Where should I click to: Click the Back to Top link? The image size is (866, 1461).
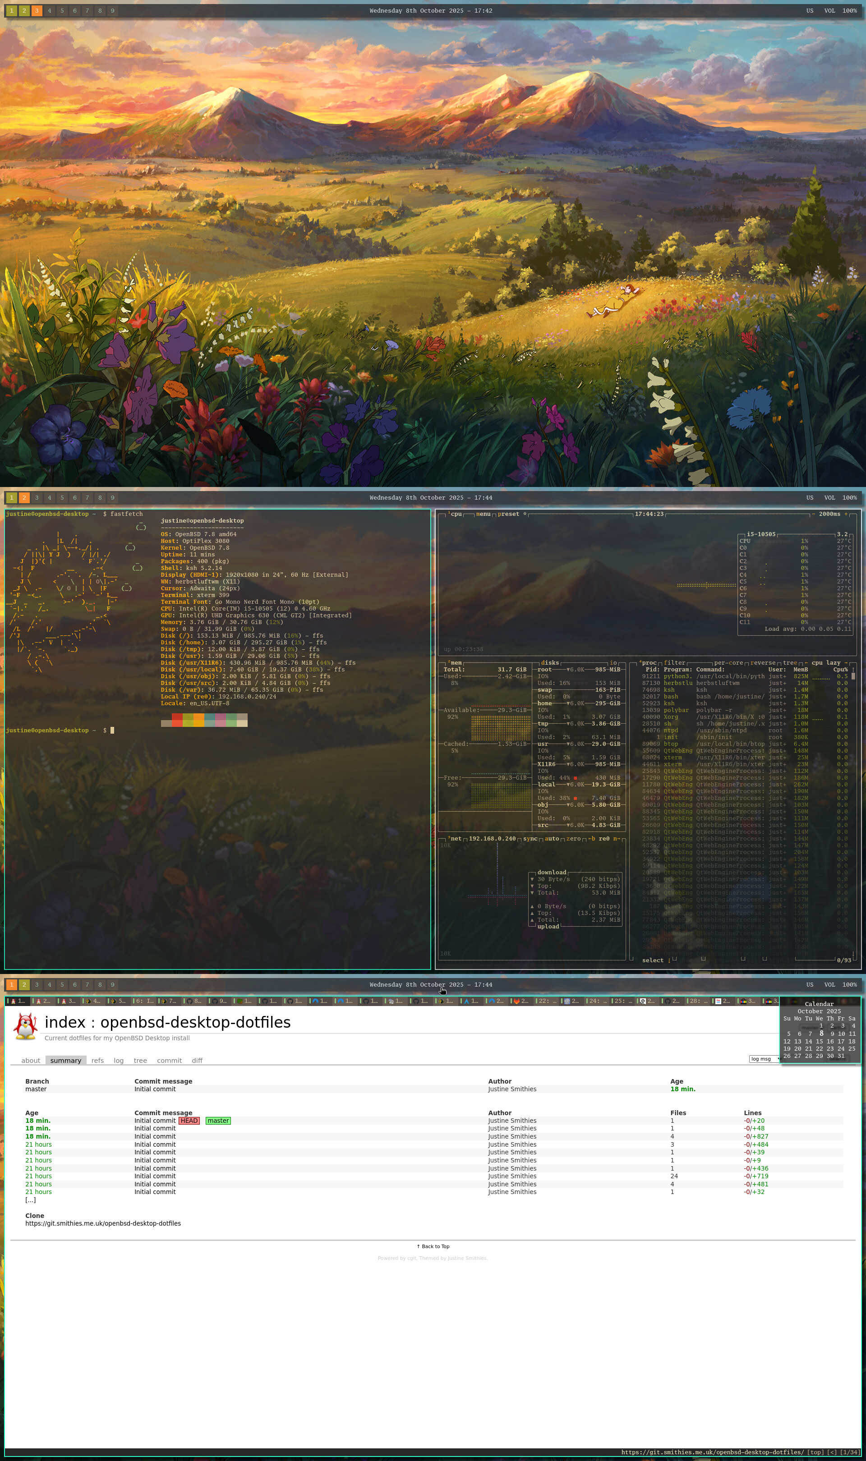coord(433,1246)
